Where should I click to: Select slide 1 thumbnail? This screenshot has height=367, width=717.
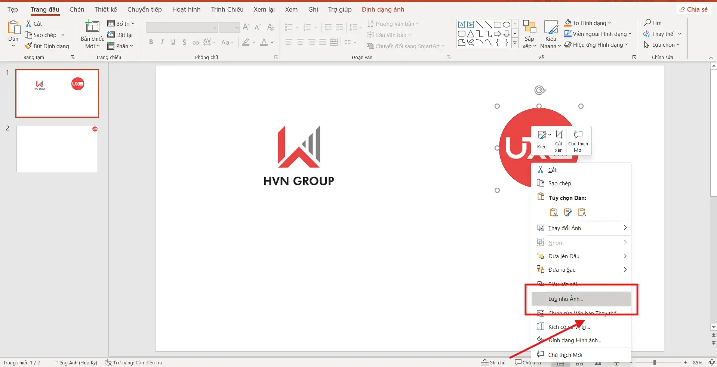pyautogui.click(x=57, y=93)
